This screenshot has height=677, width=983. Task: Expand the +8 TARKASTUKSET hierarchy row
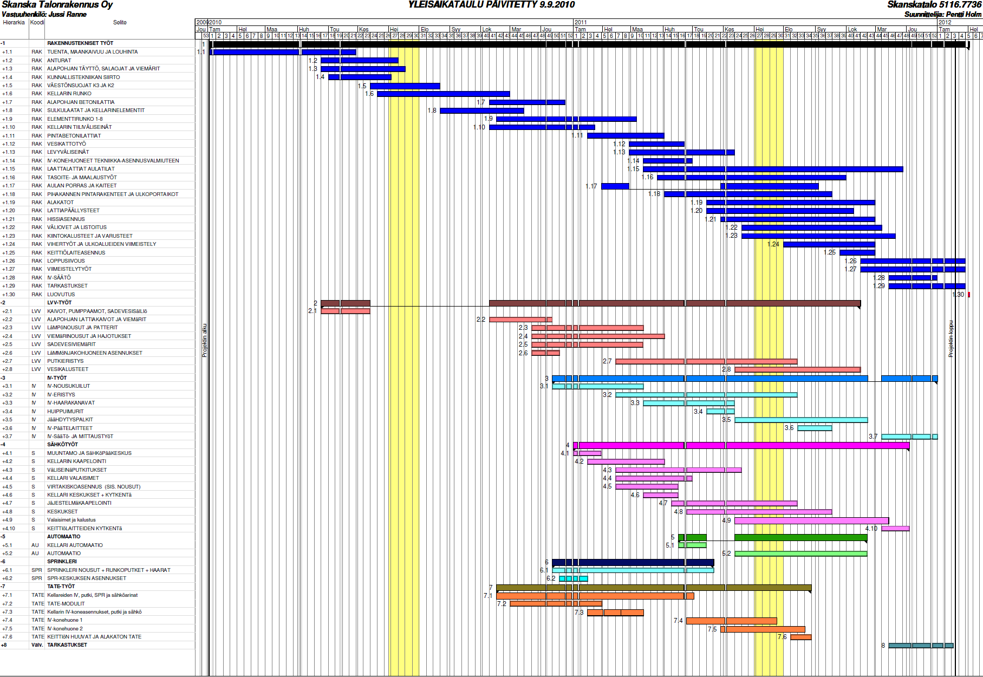click(x=4, y=645)
